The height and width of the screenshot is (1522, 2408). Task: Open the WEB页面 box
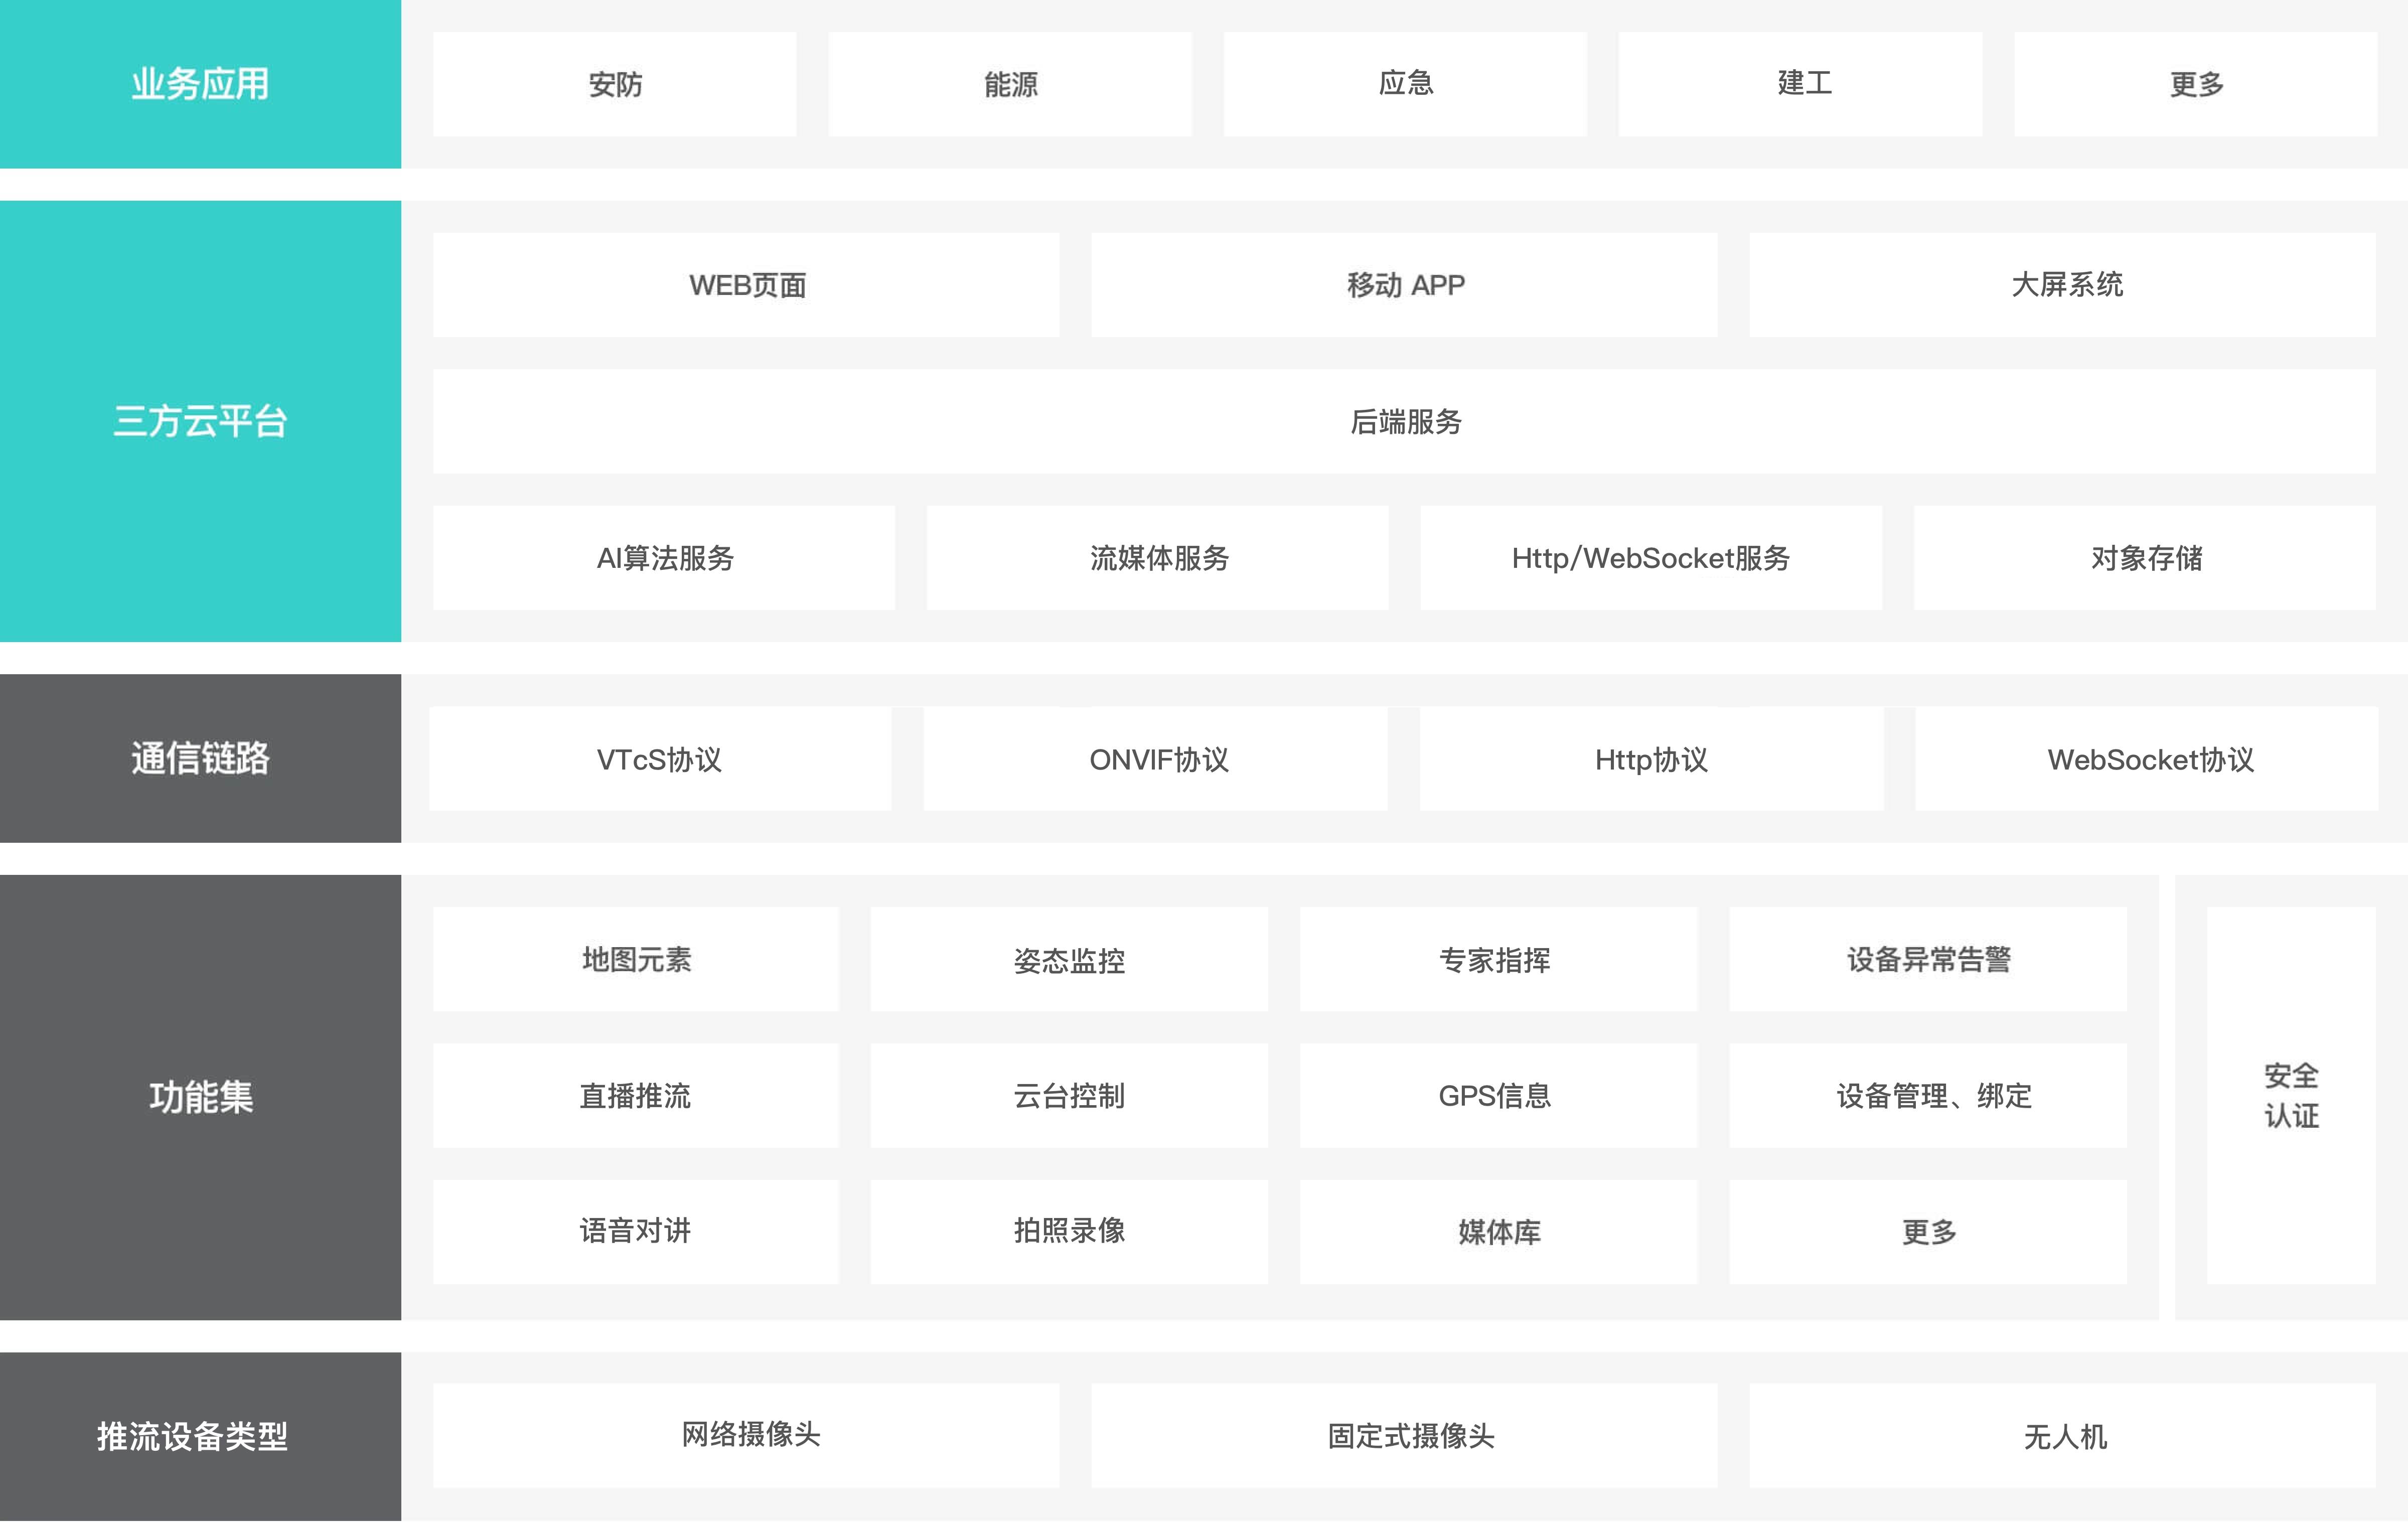pyautogui.click(x=746, y=285)
